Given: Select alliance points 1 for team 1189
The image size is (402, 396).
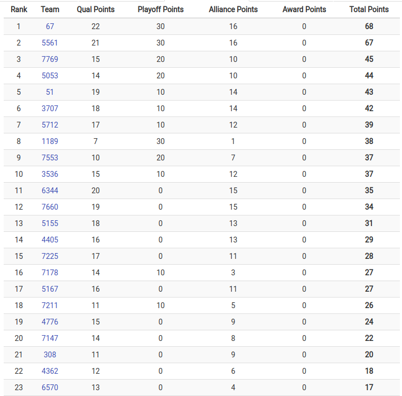Looking at the screenshot, I should click(233, 141).
